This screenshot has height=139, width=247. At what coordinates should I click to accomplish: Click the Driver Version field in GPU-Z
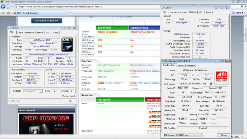(203, 115)
